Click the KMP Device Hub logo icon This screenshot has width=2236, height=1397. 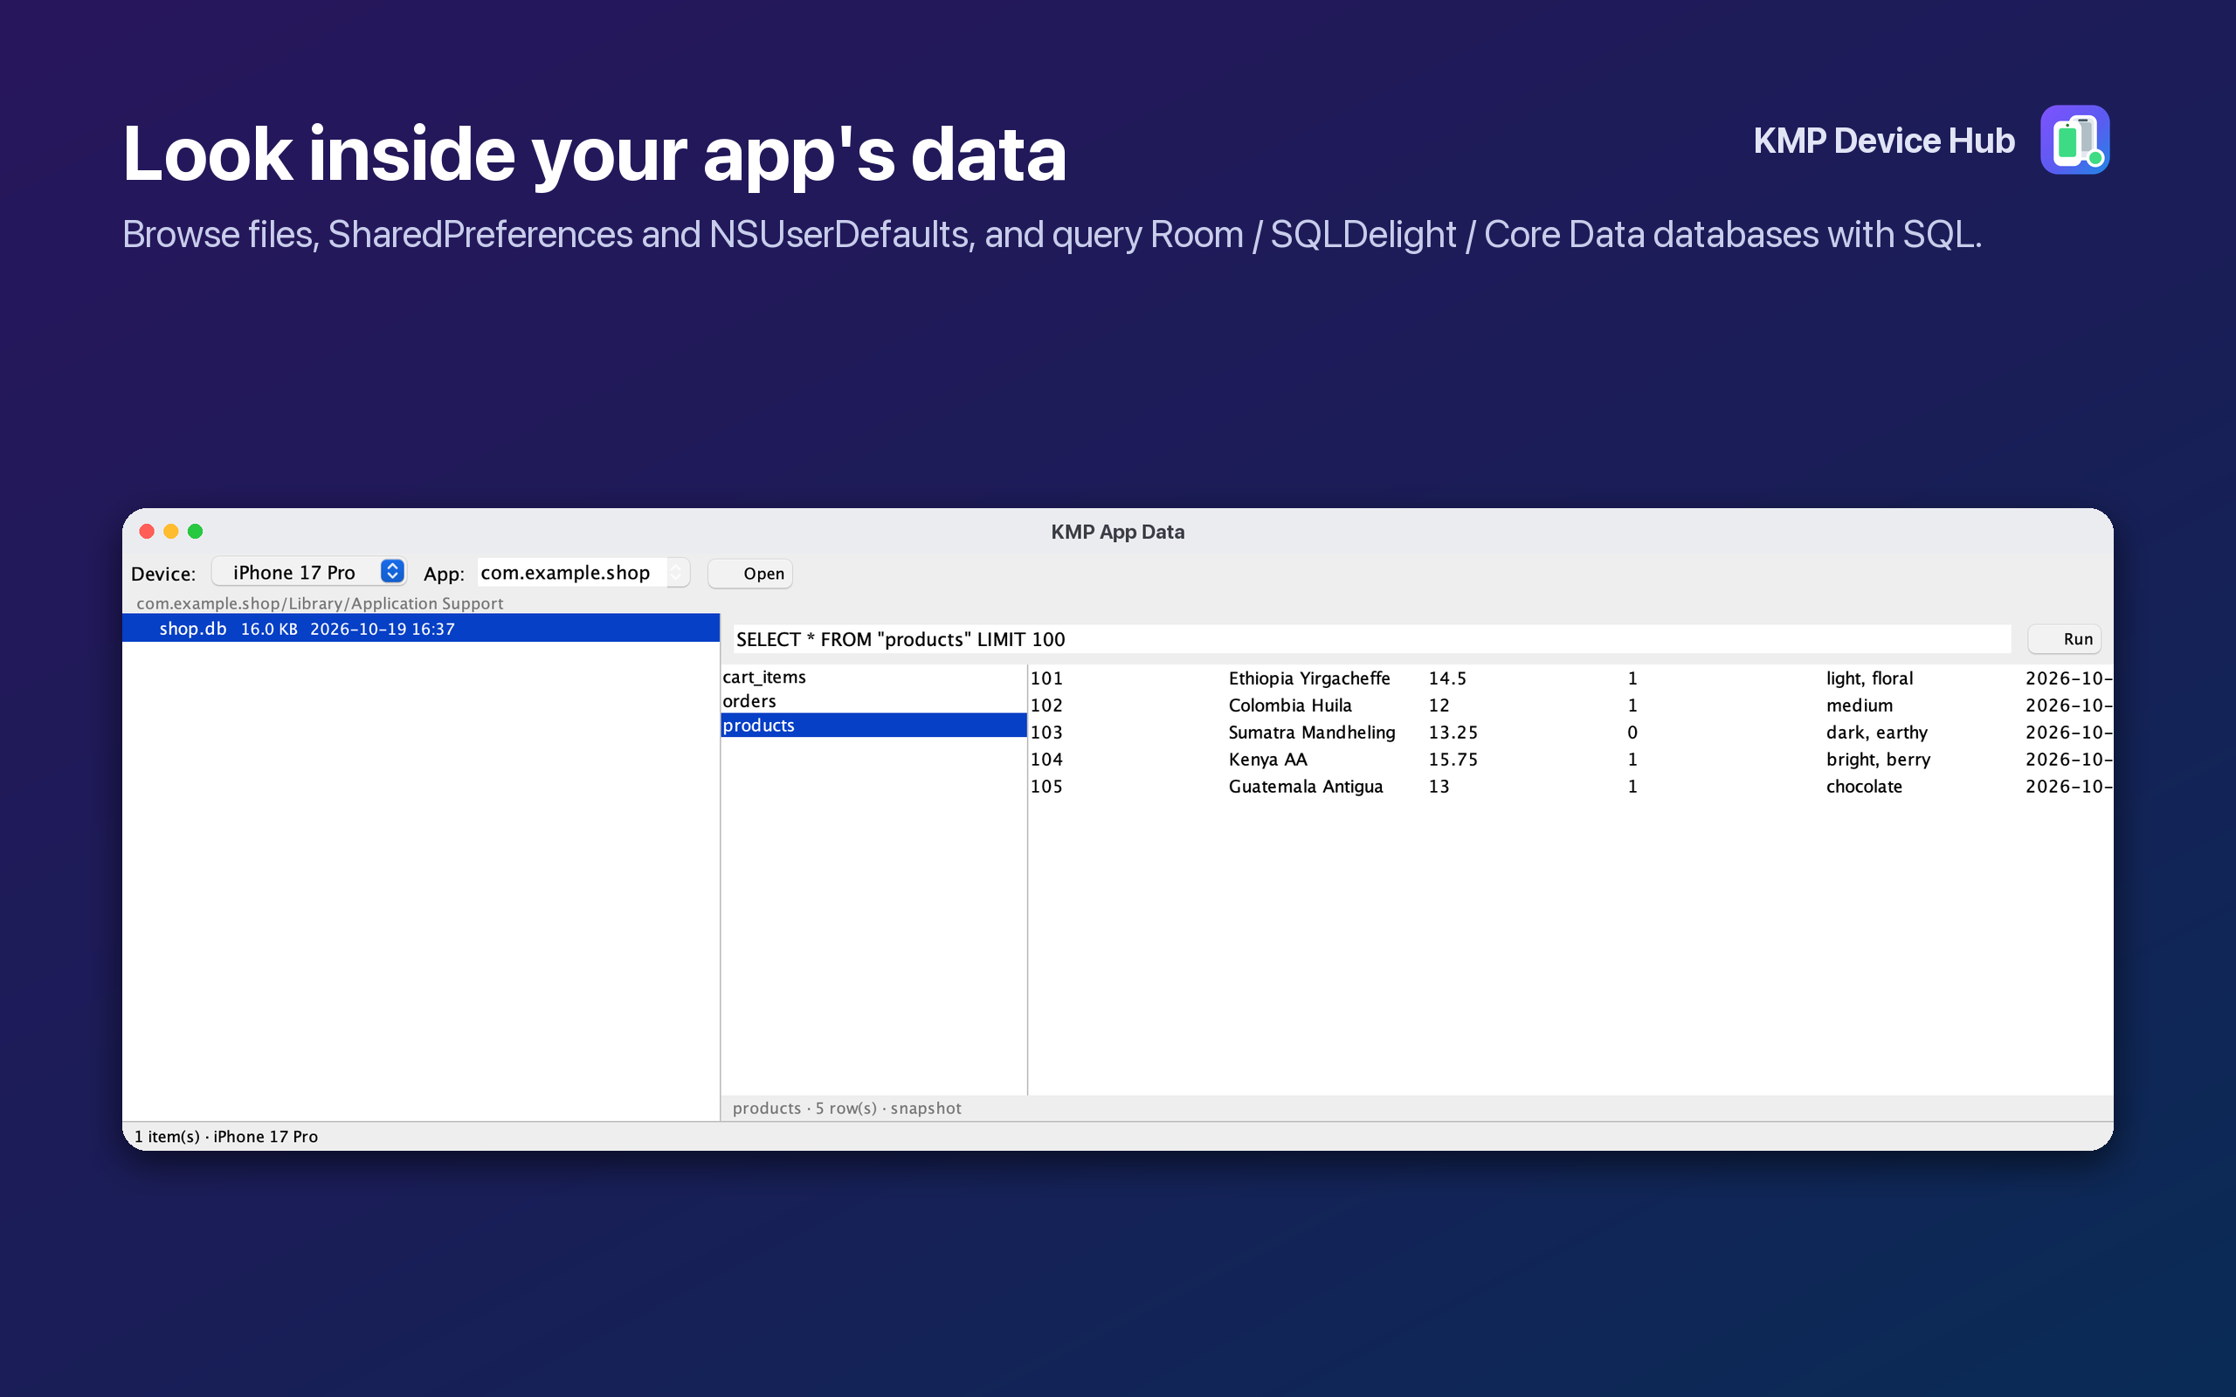tap(2074, 140)
